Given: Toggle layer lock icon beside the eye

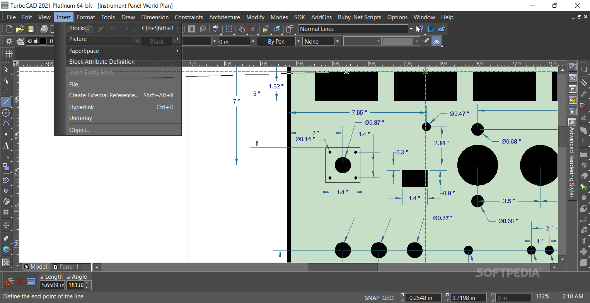Looking at the screenshot, I should tap(36, 41).
